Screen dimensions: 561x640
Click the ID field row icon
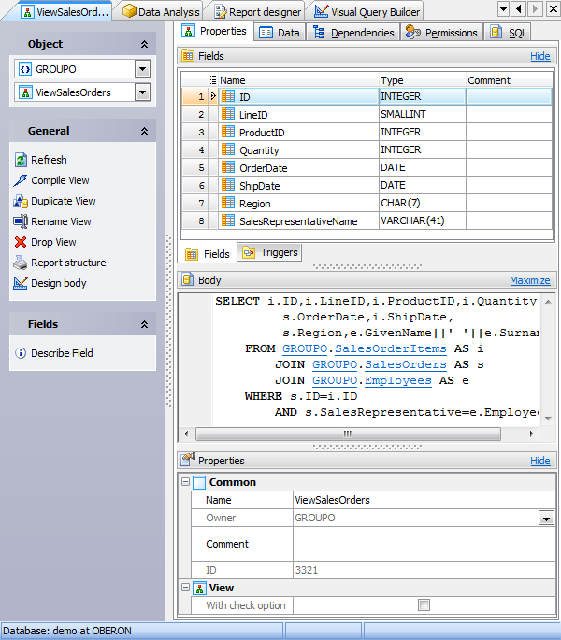tap(228, 97)
